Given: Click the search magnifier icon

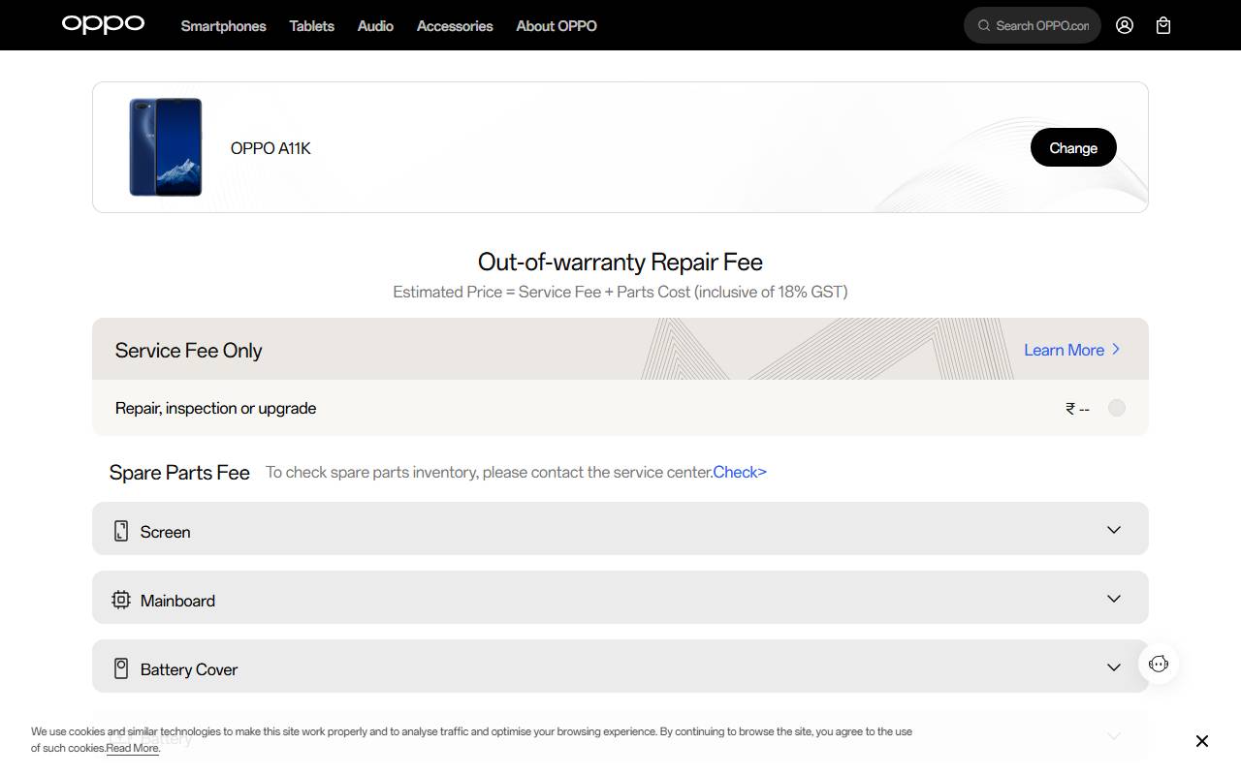Looking at the screenshot, I should click(x=984, y=25).
